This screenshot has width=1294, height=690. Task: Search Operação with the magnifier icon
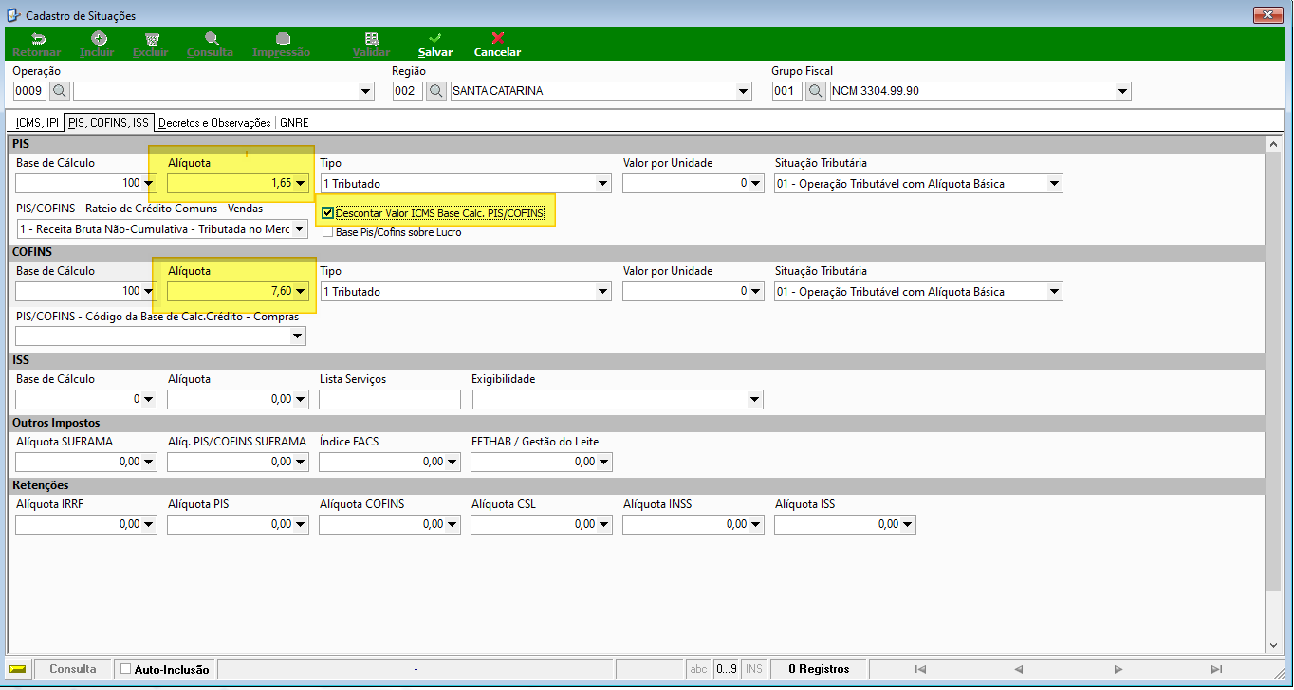tap(59, 91)
